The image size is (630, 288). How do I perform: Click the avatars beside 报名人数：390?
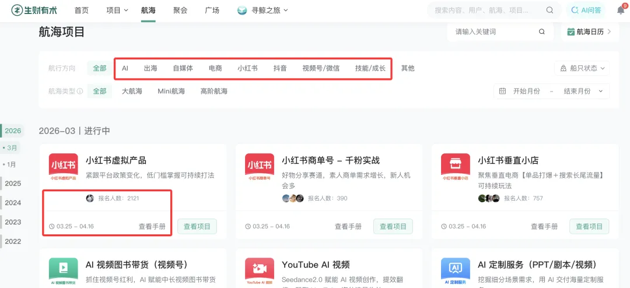pos(293,198)
